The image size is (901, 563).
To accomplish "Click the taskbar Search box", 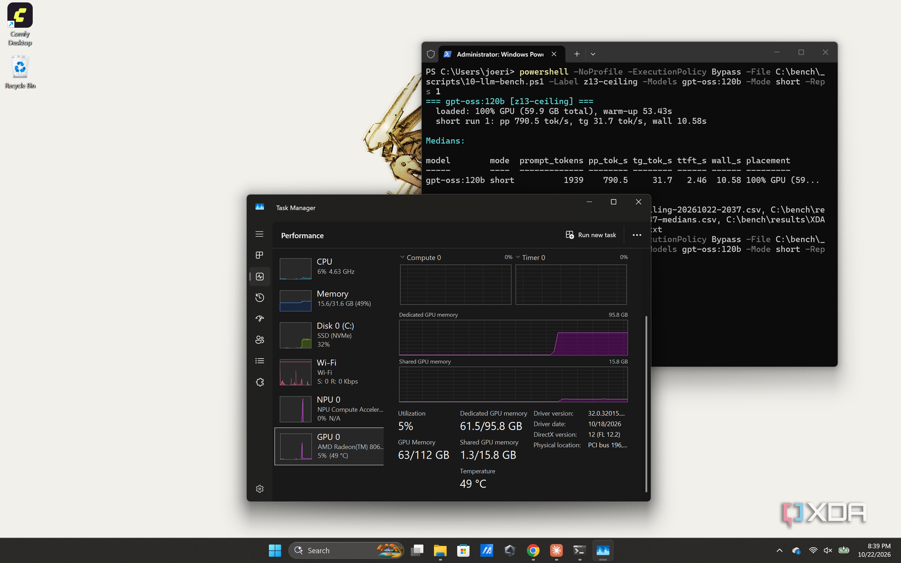I will coord(347,550).
